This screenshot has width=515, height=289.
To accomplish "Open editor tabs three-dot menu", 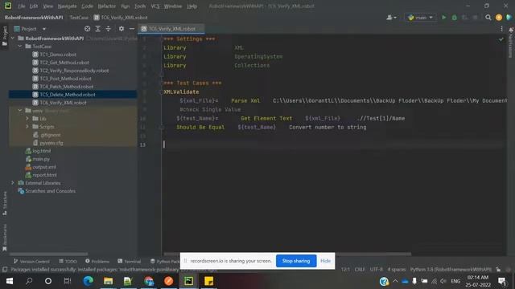I will [x=501, y=29].
